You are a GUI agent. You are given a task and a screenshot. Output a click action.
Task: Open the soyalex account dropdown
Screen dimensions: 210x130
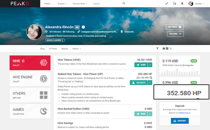(200, 4)
